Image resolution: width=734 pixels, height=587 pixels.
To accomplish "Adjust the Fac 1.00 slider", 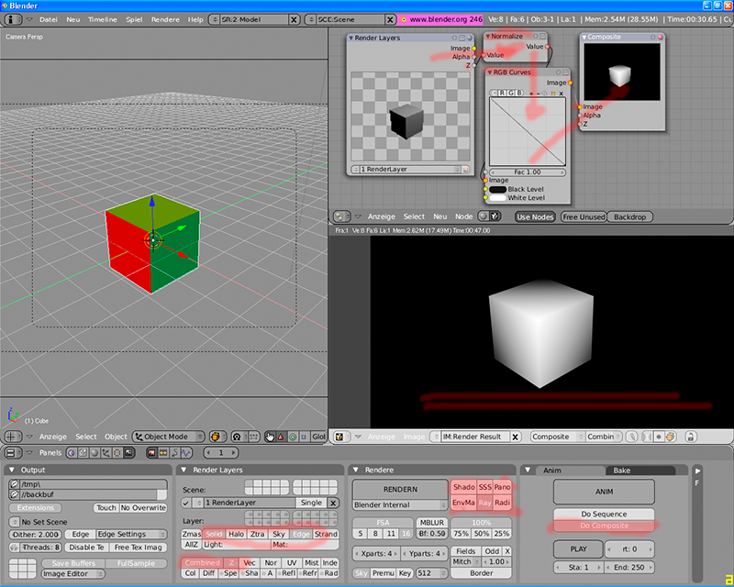I will 527,172.
